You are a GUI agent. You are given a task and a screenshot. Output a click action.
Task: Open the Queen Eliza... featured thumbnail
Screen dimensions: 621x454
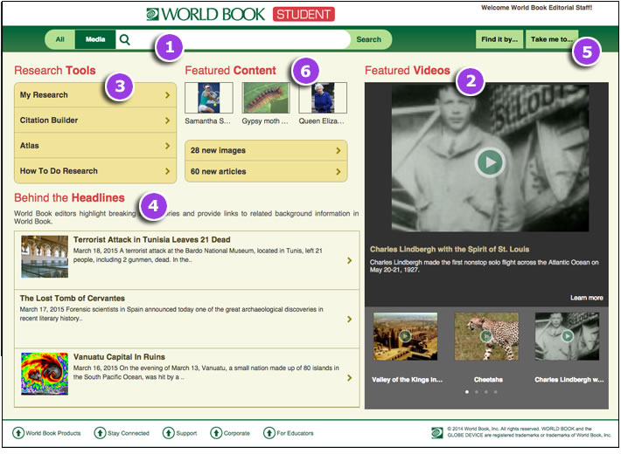(x=323, y=98)
